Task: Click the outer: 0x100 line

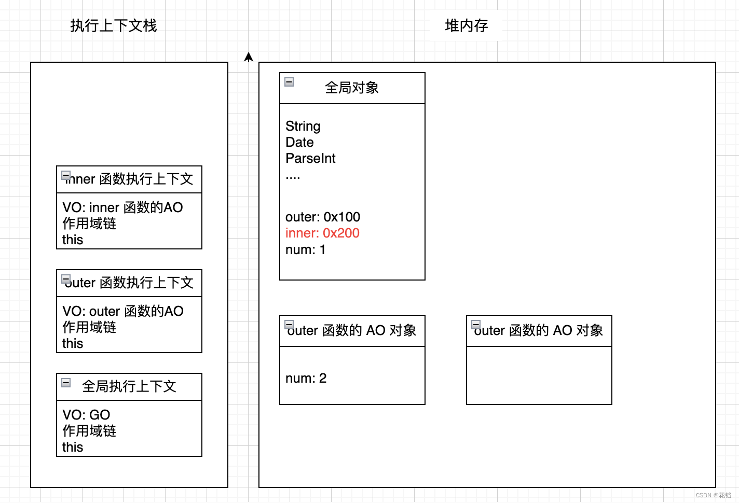Action: click(323, 217)
